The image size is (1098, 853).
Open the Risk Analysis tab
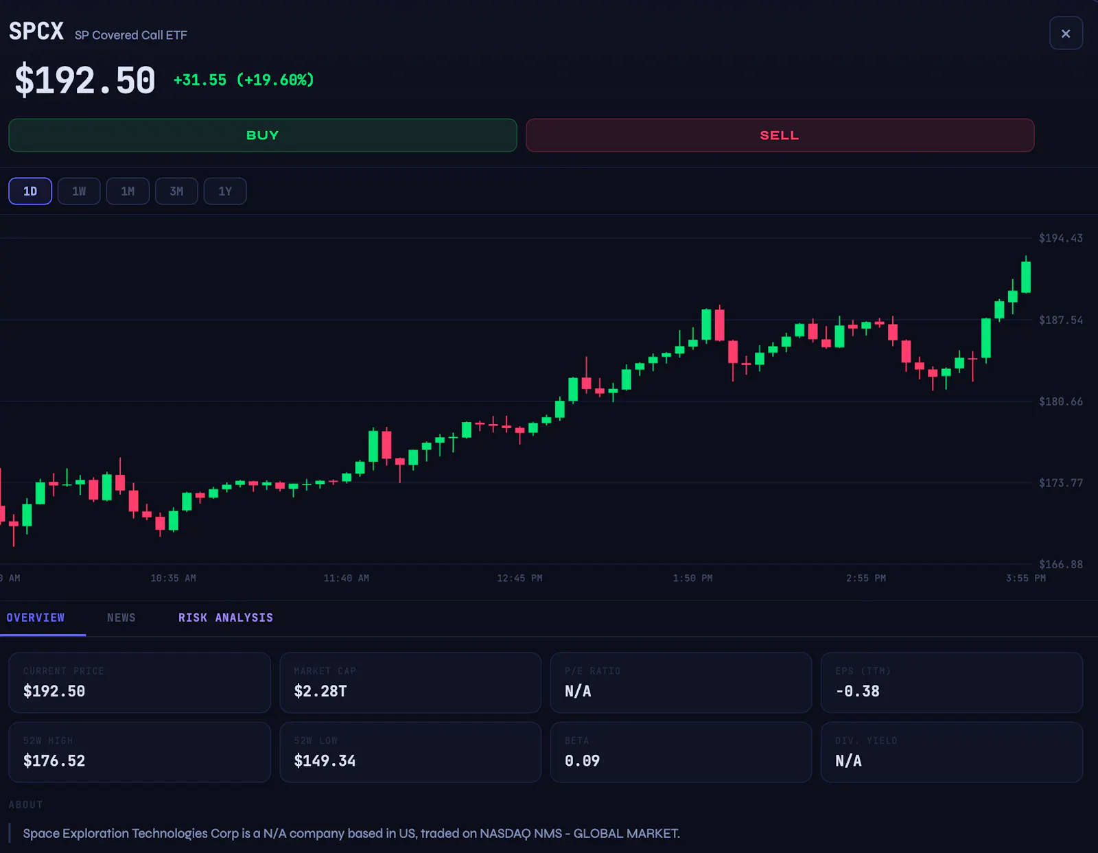[x=226, y=618]
